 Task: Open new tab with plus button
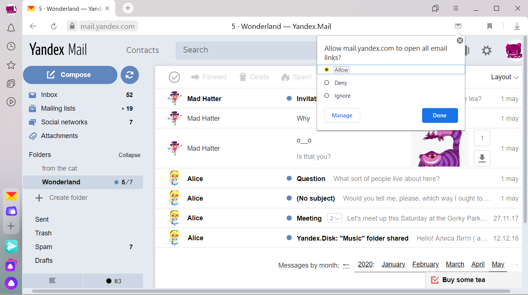[128, 8]
